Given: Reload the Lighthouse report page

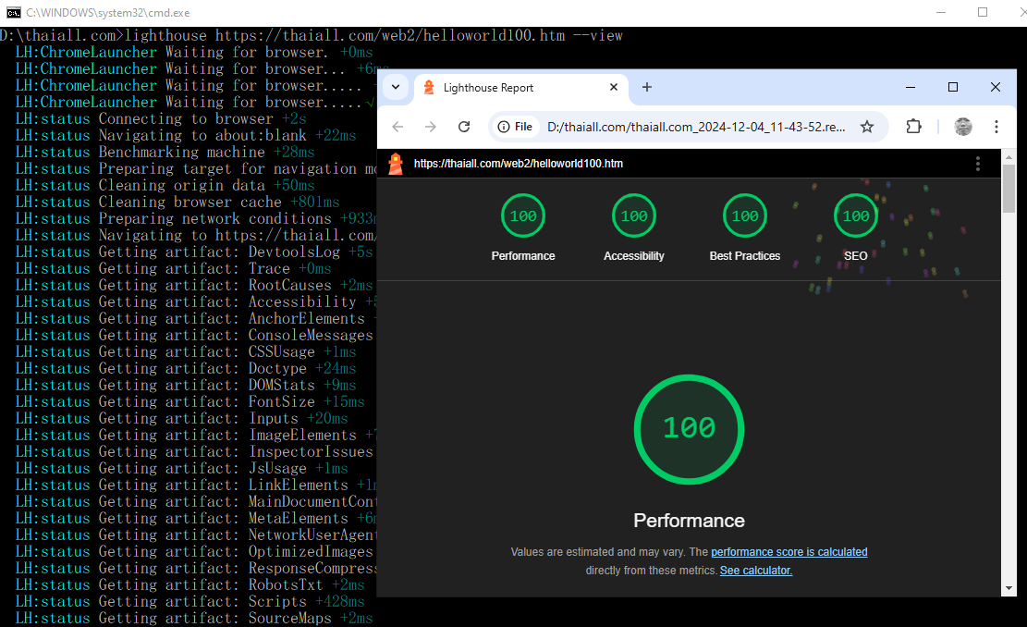Looking at the screenshot, I should point(464,128).
